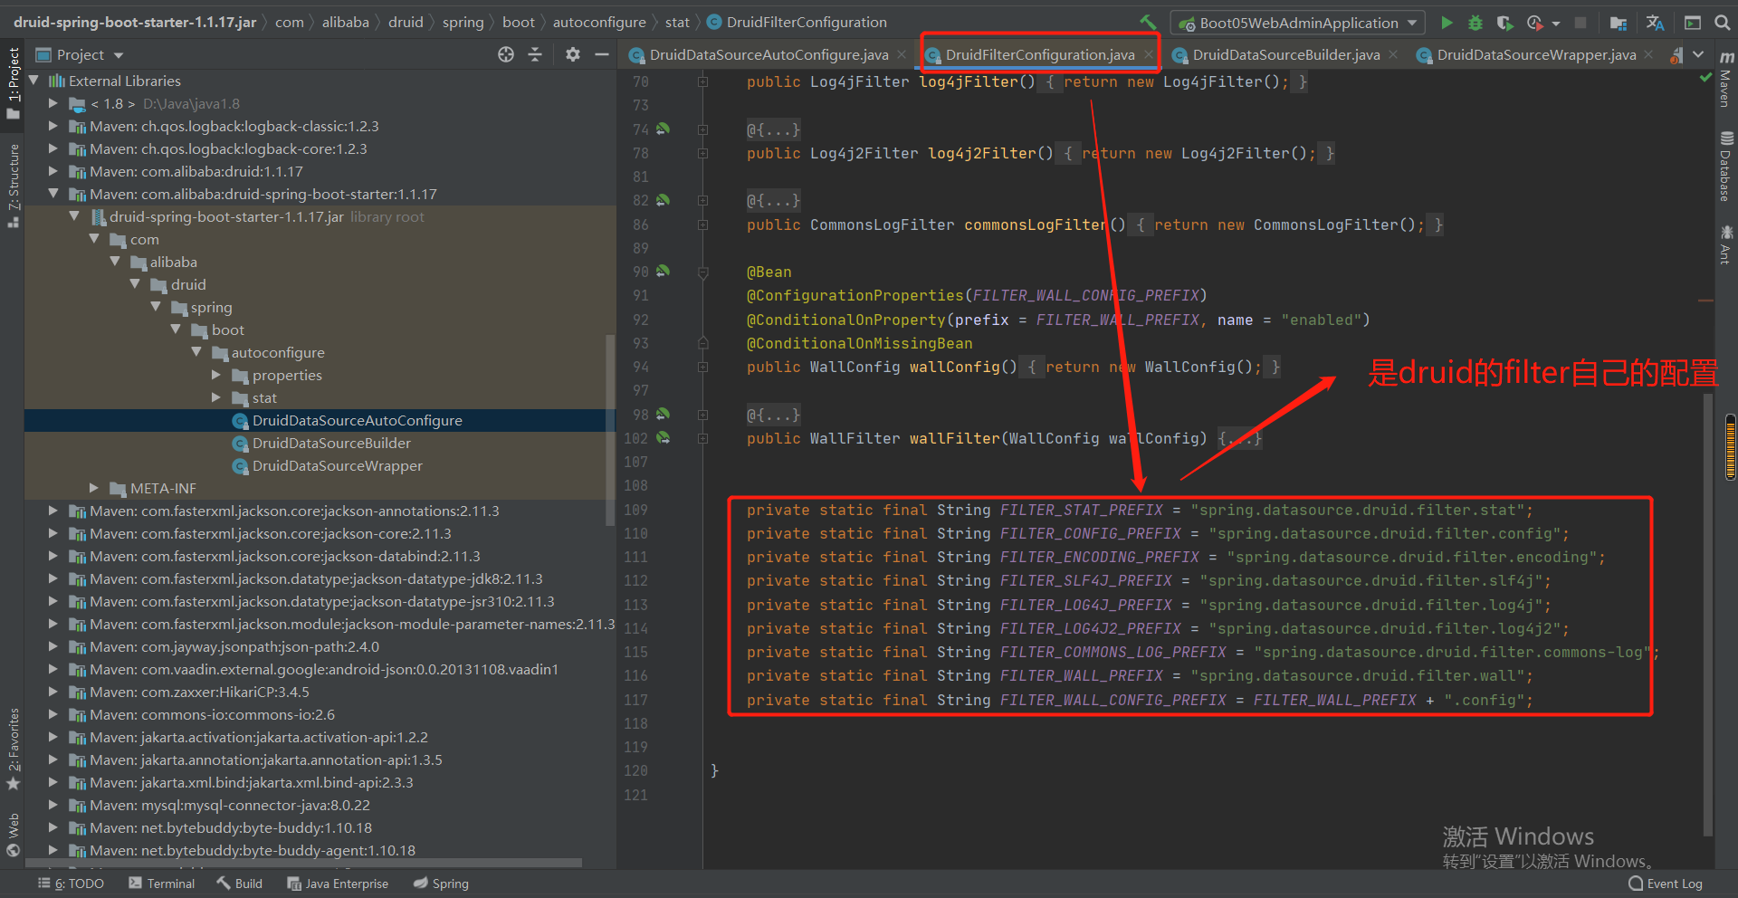Click the Project tree vertical scrollbar
The height and width of the screenshot is (898, 1738).
(x=610, y=430)
